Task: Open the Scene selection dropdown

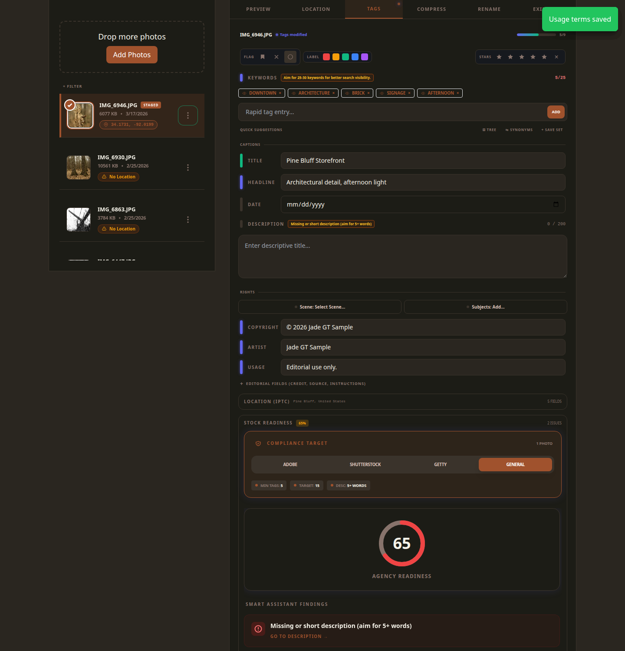Action: (320, 307)
